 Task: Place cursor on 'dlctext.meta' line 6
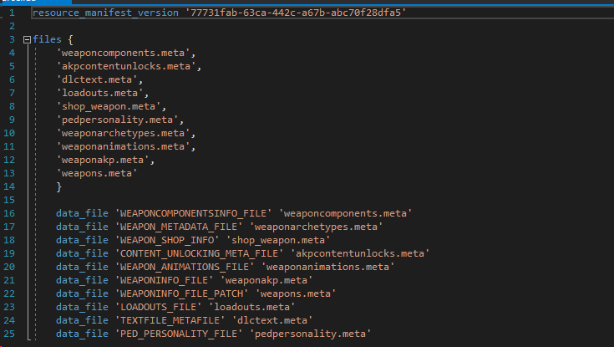(96, 79)
